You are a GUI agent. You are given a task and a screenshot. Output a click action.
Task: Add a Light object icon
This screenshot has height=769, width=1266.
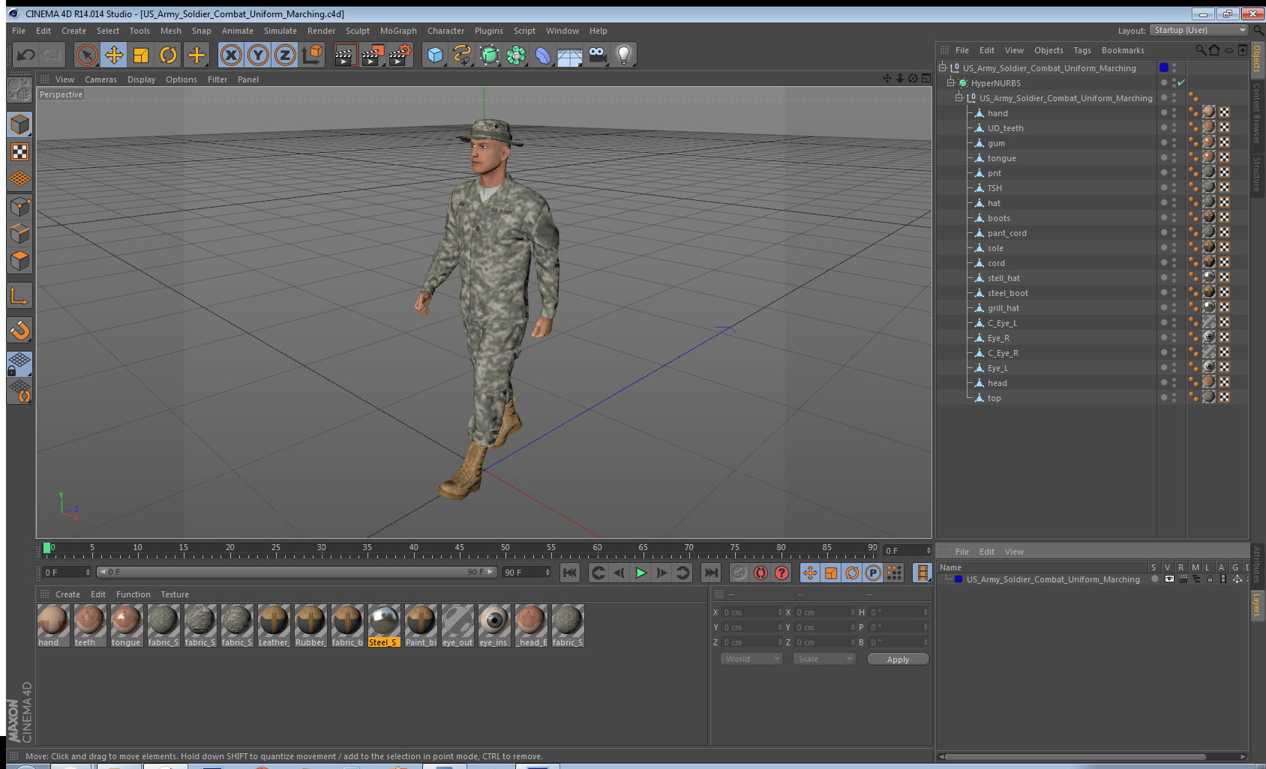tap(624, 55)
